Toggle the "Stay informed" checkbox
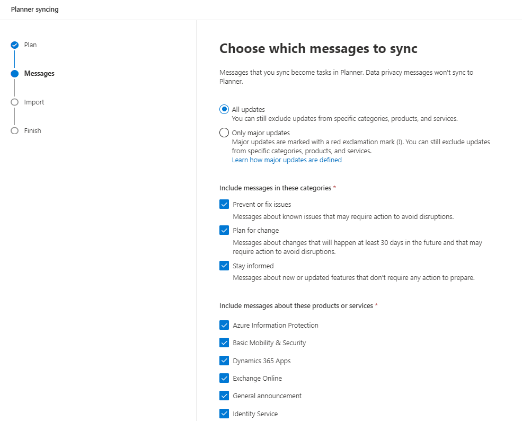Viewport: 522px width, 421px height. pos(224,266)
